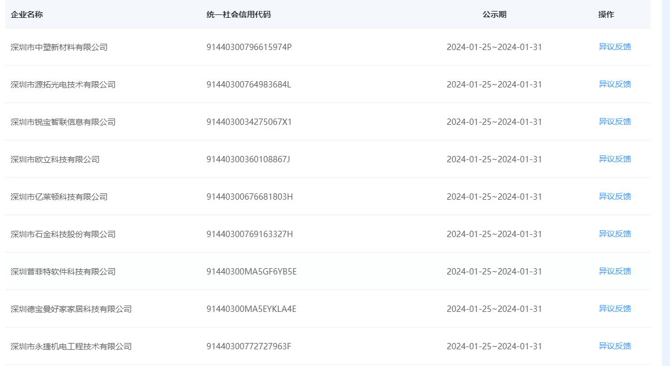Click the vertical scrollbar on the right edge
670x366 pixels.
665,183
